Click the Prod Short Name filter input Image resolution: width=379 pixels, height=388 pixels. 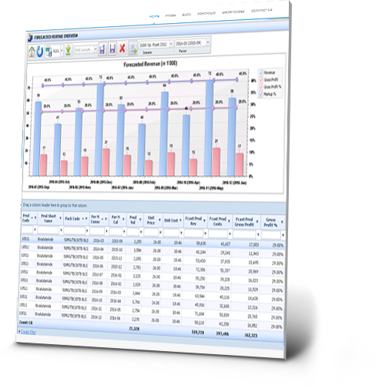(x=49, y=230)
